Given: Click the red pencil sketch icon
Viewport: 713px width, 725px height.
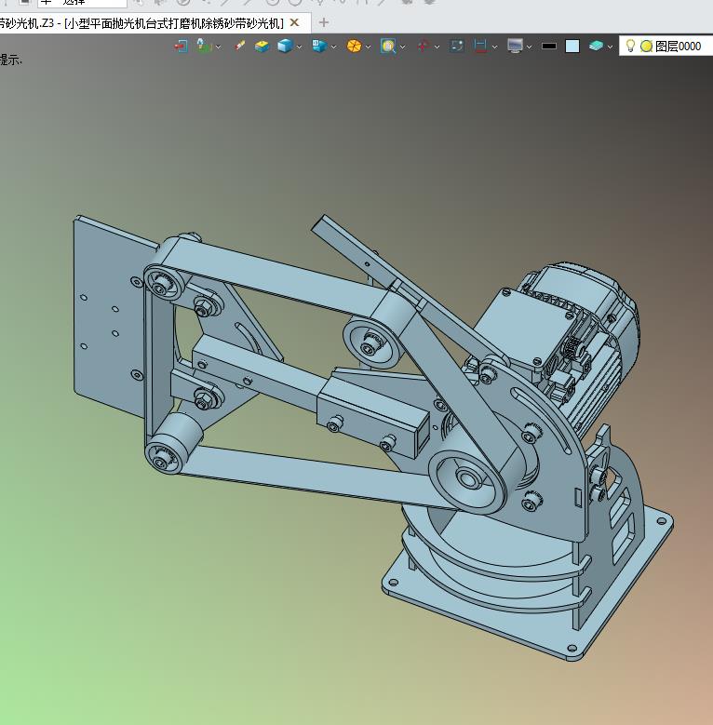Looking at the screenshot, I should point(239,46).
